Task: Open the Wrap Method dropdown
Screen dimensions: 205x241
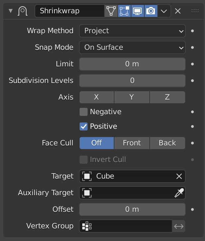Action: [x=132, y=31]
